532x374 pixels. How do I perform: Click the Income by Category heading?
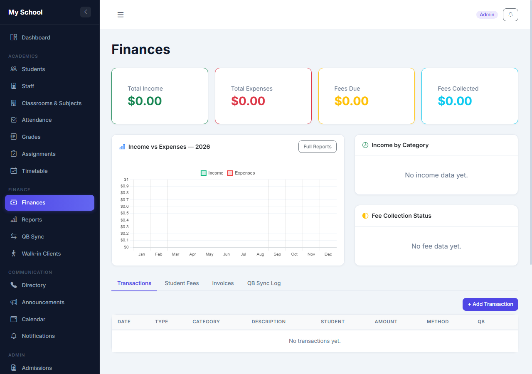point(400,145)
